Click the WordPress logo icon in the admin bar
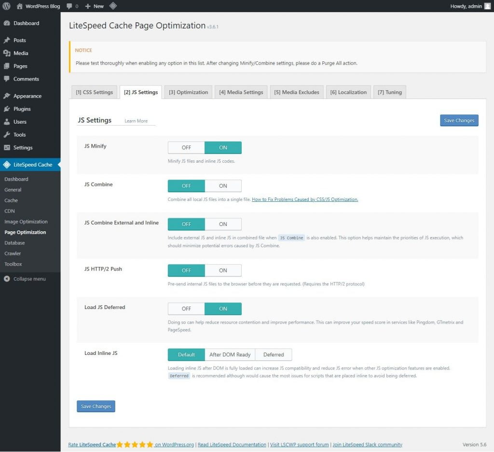 tap(6, 6)
